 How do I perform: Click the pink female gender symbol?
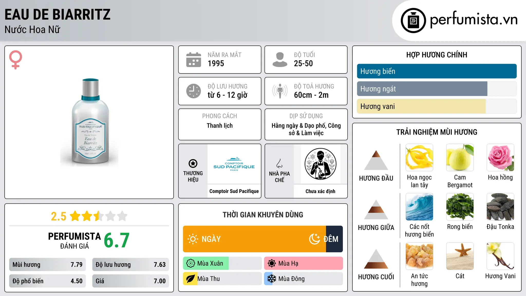[16, 60]
